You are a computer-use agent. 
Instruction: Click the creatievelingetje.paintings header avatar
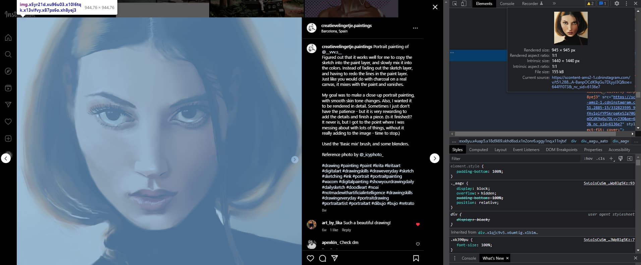point(311,28)
